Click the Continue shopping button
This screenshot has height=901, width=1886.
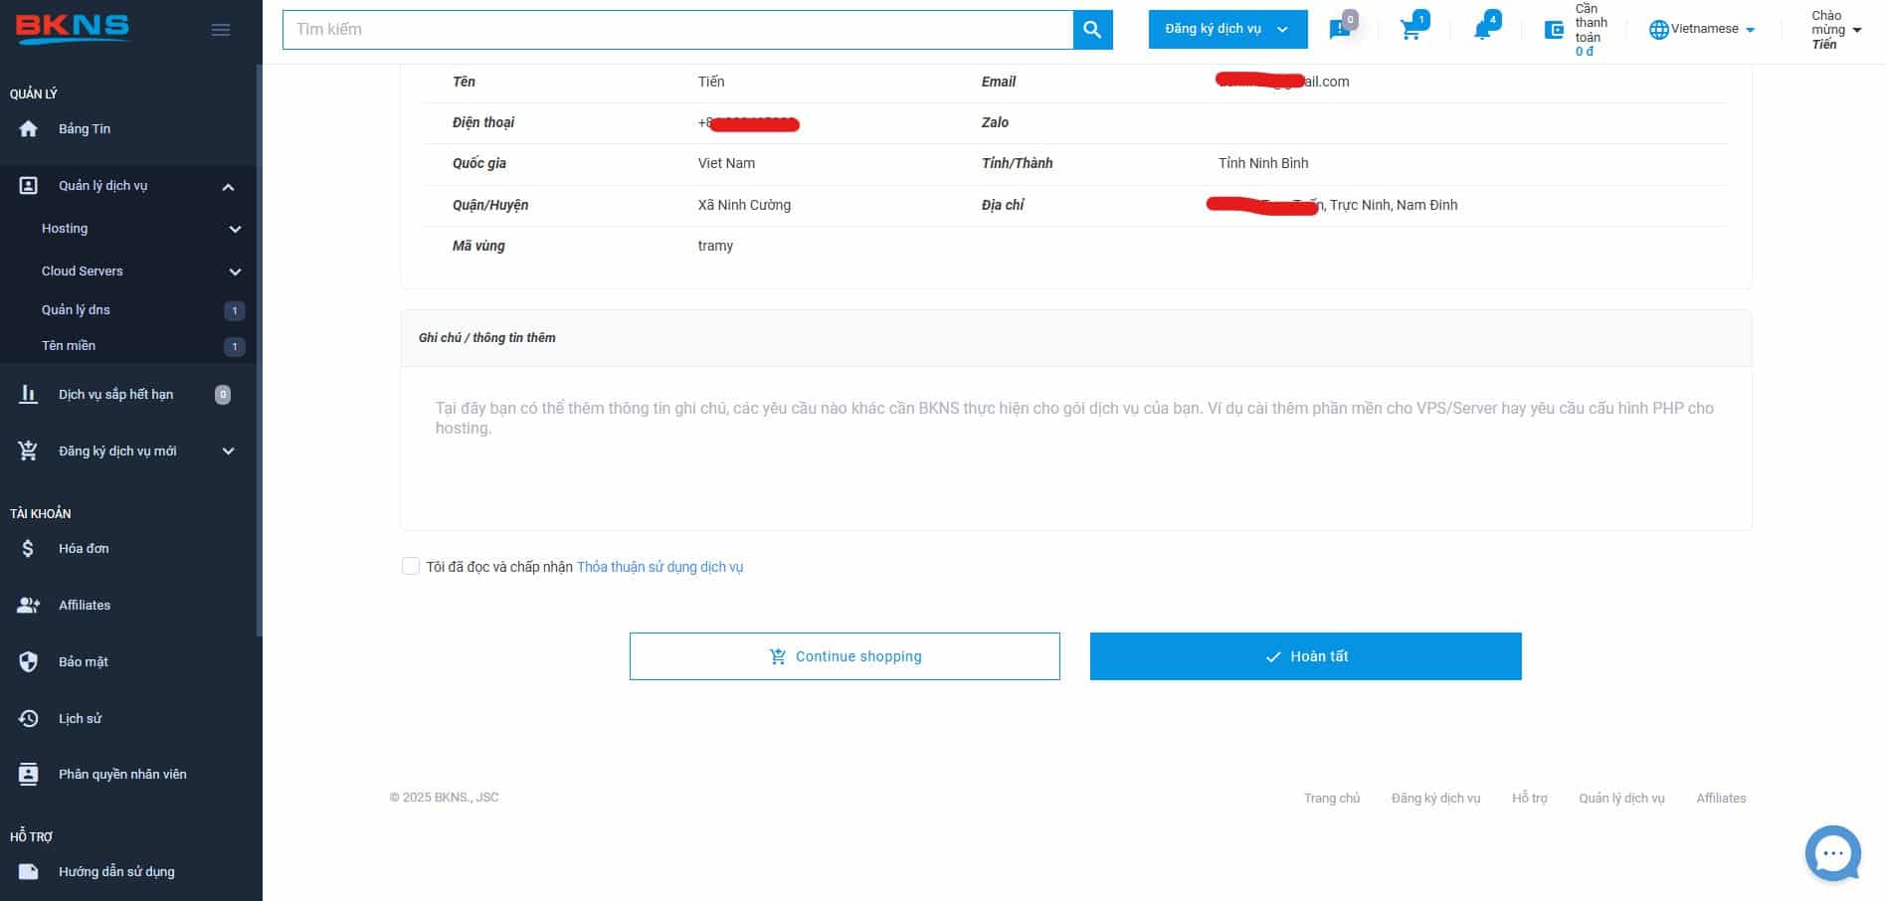tap(845, 656)
